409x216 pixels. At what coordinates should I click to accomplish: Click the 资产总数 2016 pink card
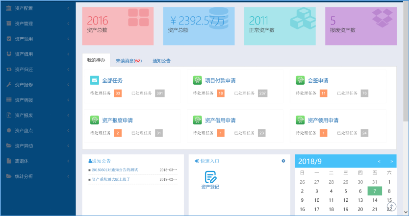(118, 26)
